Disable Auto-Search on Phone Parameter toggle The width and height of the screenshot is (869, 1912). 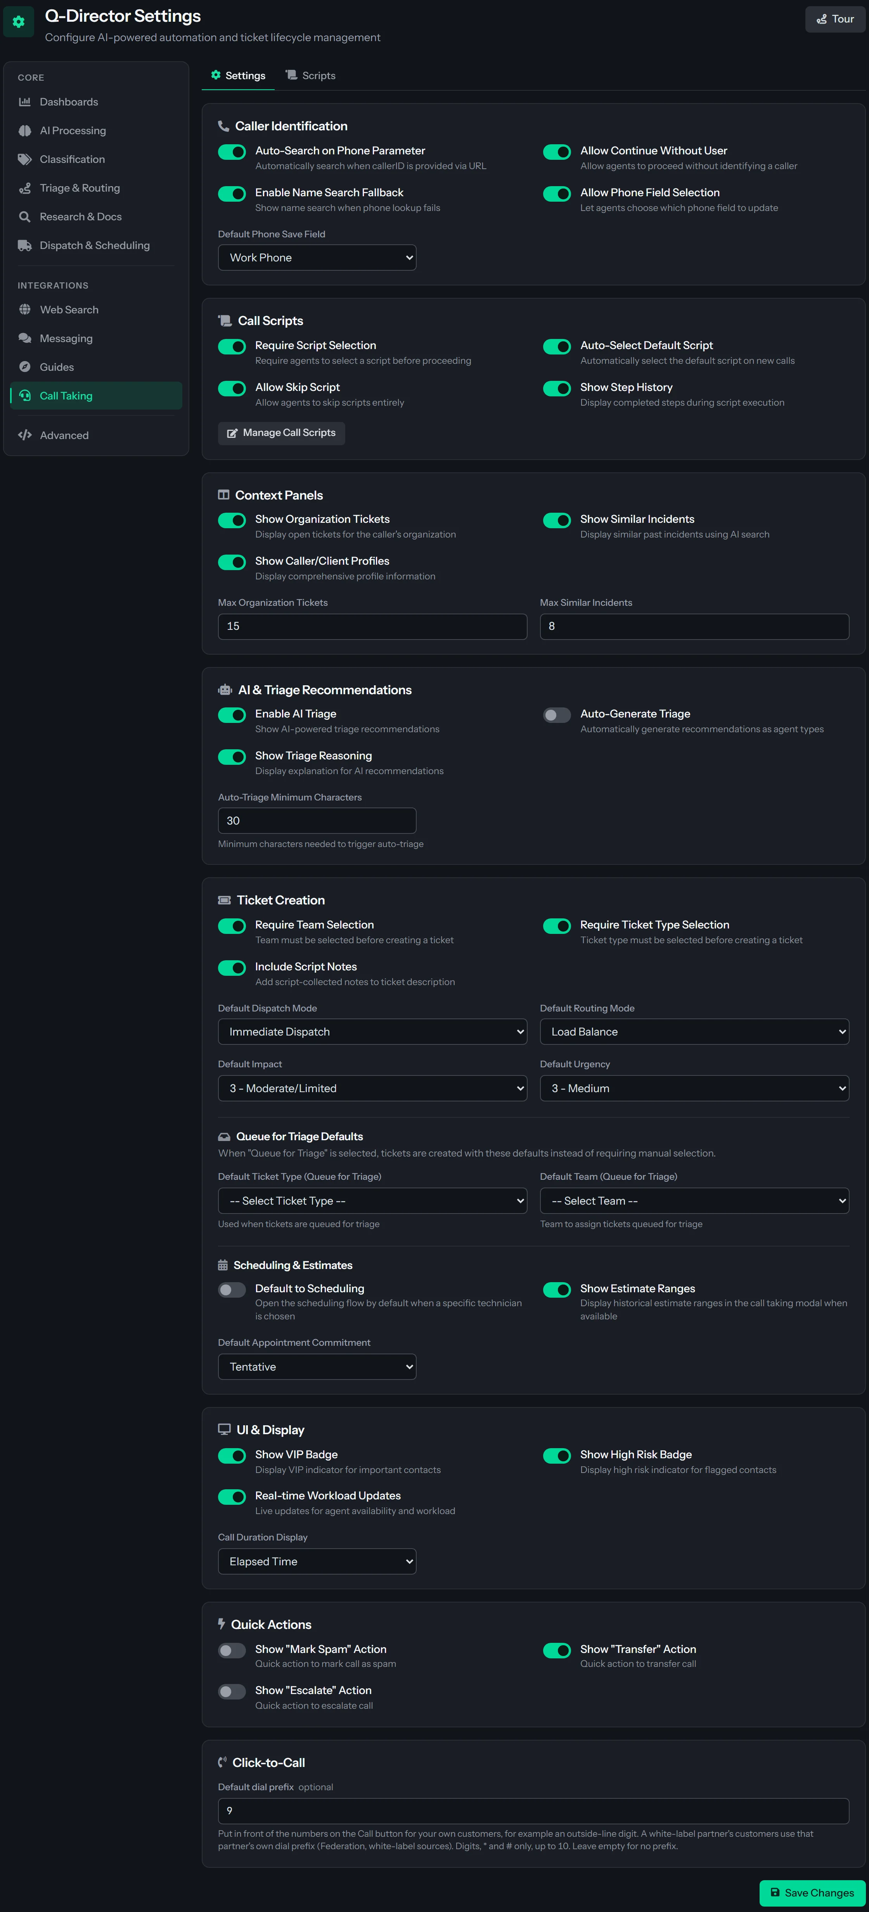[x=232, y=151]
